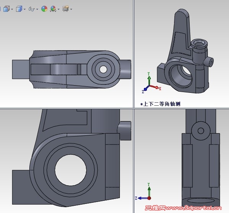Expand the Display Style dropdown arrow
Viewport: 229px width, 213px height.
coord(24,9)
